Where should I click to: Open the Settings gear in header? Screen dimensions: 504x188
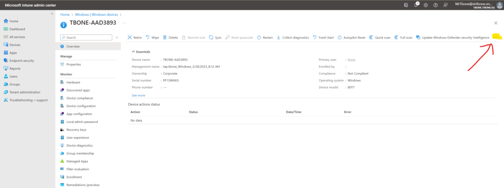click(426, 5)
